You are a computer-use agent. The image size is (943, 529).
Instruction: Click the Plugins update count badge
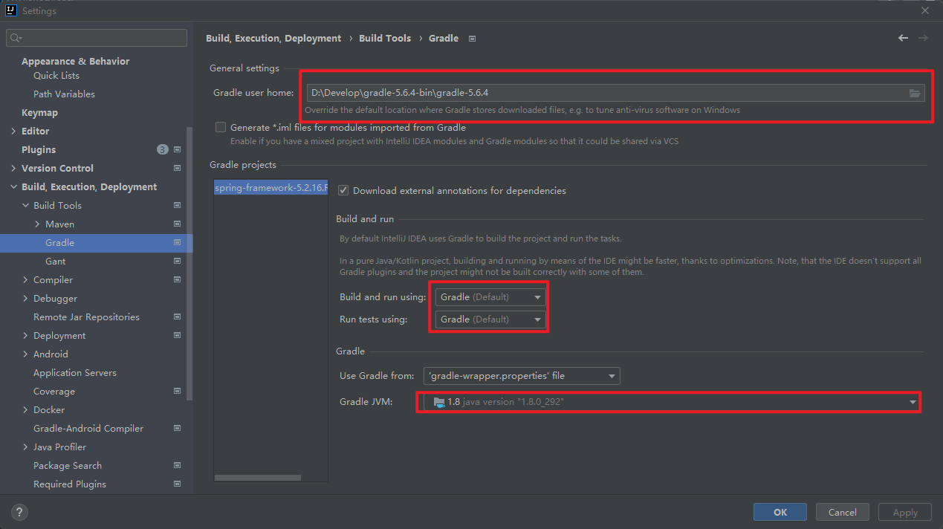[163, 149]
